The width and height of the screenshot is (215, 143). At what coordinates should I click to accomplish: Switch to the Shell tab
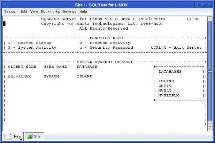(x=34, y=136)
